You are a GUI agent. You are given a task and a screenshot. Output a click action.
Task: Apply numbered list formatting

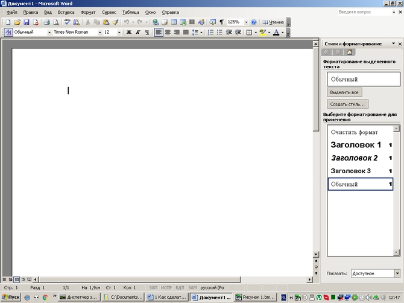(x=211, y=32)
